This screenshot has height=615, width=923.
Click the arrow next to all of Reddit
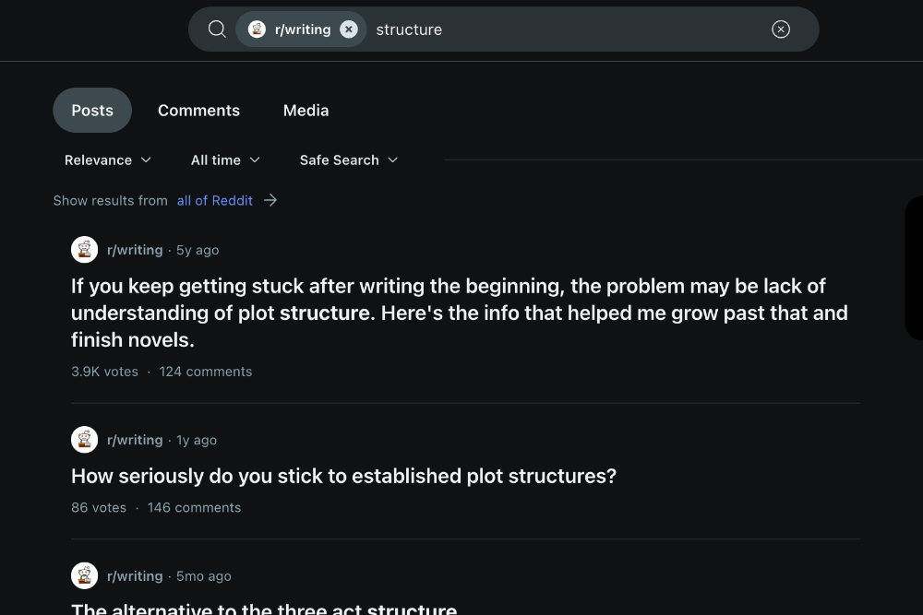click(270, 200)
